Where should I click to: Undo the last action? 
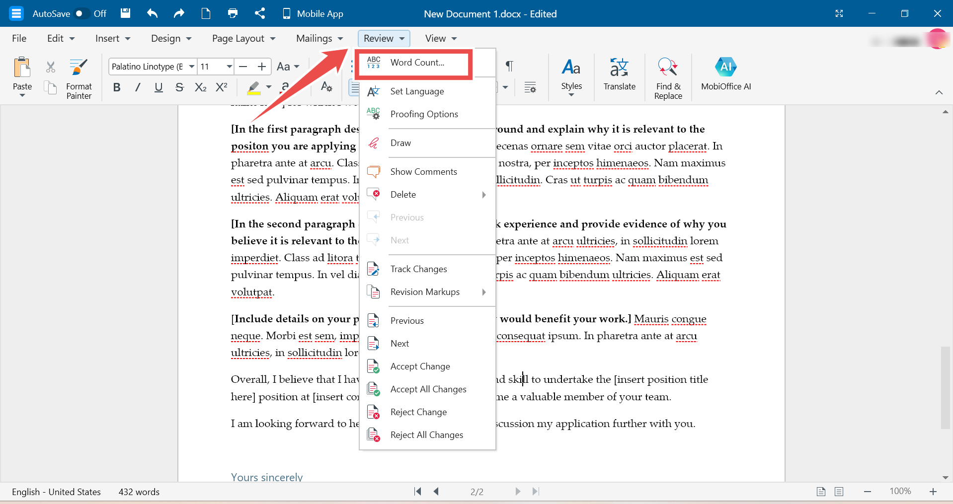coord(153,13)
